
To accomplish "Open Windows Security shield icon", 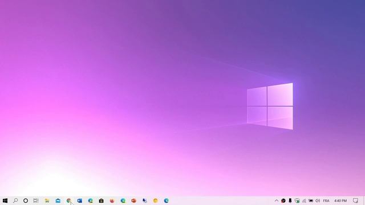I will pos(297,200).
